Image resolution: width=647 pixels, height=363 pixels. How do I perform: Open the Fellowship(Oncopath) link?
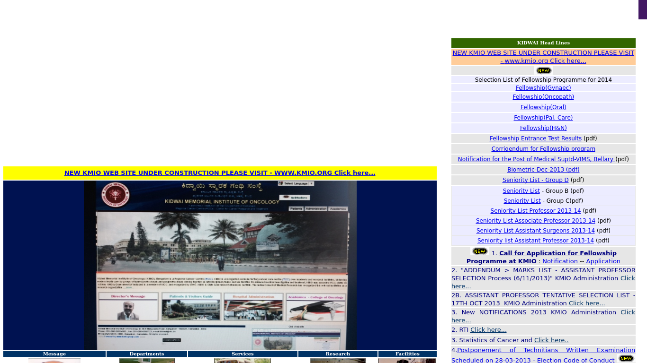point(543,97)
